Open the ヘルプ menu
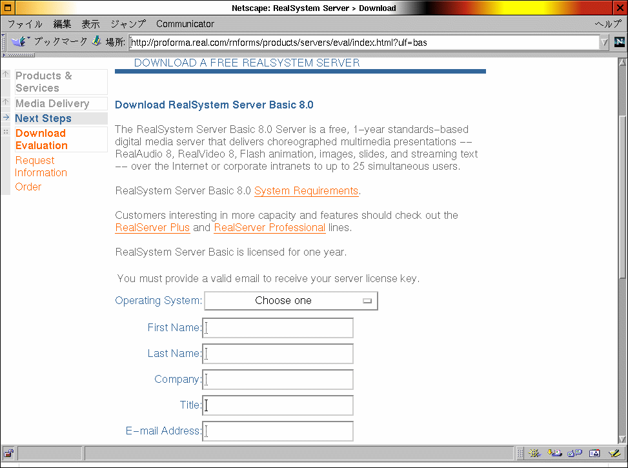 (x=608, y=24)
